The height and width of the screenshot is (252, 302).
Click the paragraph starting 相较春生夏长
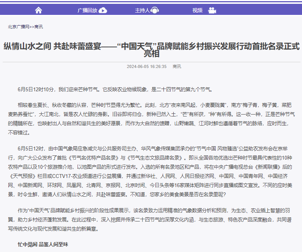152,119
